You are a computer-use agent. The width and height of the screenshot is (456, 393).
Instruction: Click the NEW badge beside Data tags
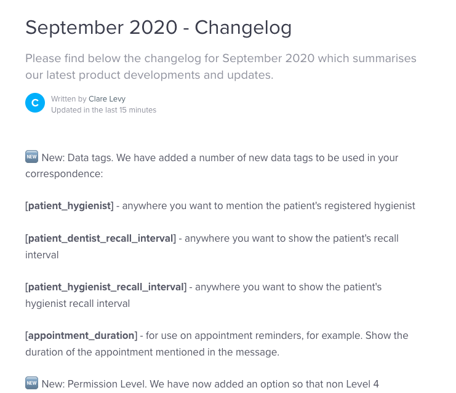(32, 157)
